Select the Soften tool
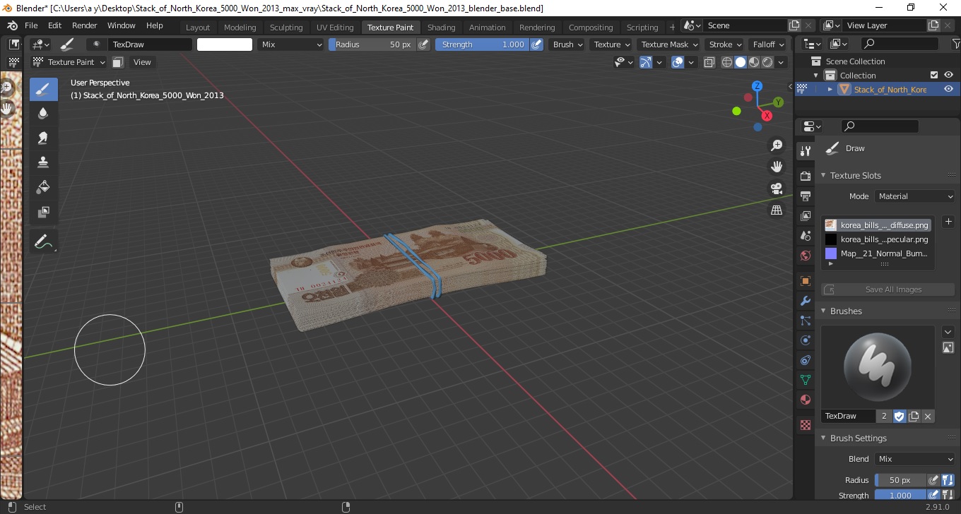Screen dimensions: 961x514 (43, 113)
